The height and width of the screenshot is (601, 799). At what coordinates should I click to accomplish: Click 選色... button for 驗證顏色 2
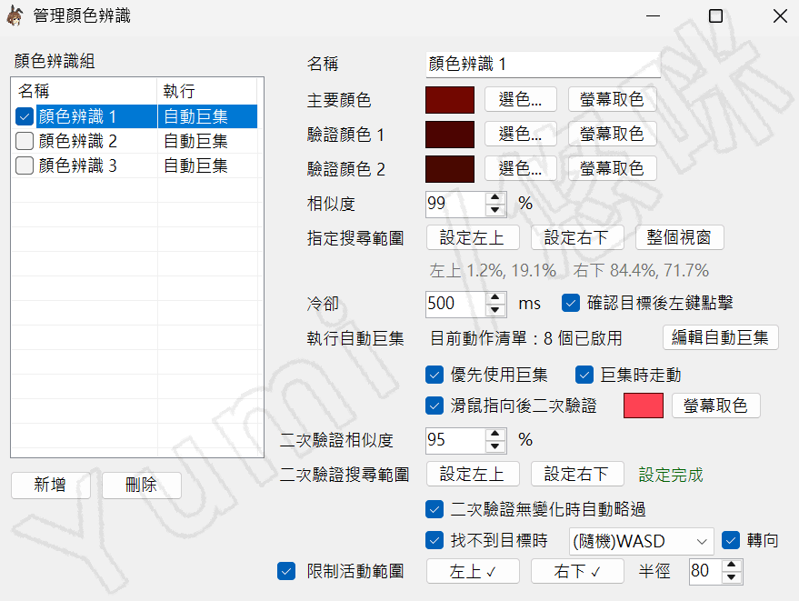click(x=520, y=168)
